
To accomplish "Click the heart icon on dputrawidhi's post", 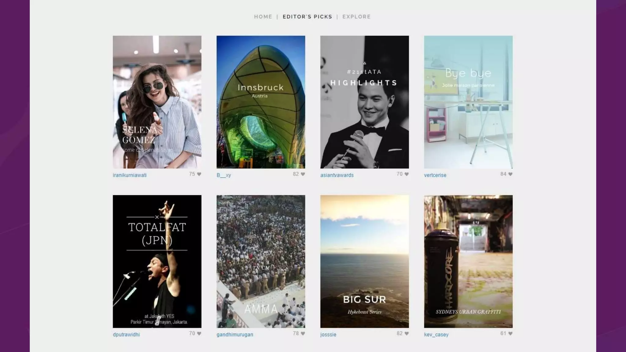I will [x=199, y=334].
